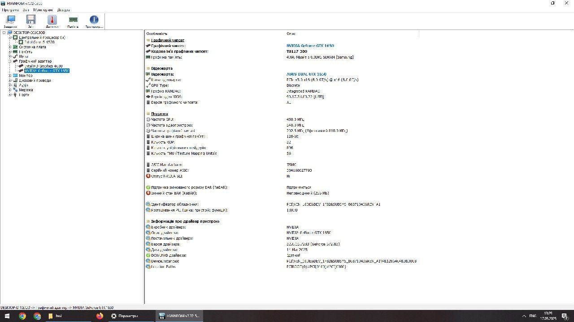Click the Шина bus icon in tree
Screen dimensions: 574x322
pyautogui.click(x=15, y=56)
